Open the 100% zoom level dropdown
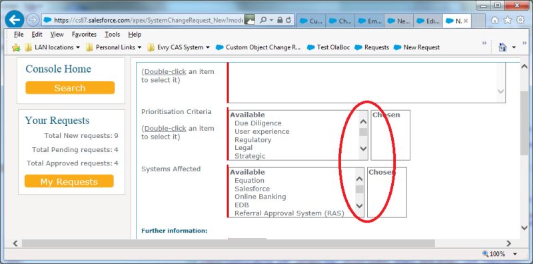This screenshot has height=264, width=533. click(515, 254)
